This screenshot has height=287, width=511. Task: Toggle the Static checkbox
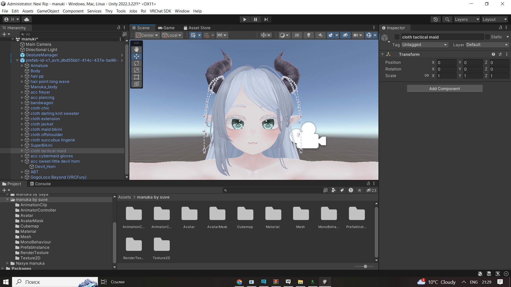point(487,37)
